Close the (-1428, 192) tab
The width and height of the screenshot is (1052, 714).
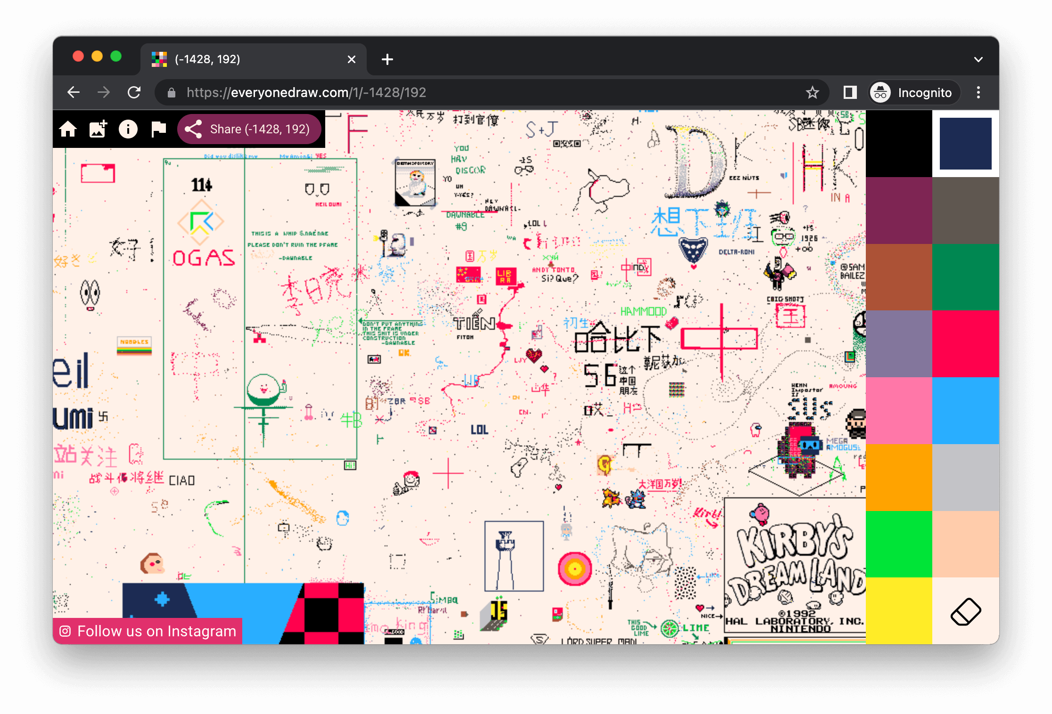pos(352,59)
